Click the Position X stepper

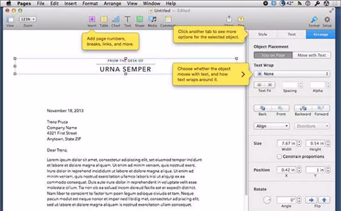pos(299,170)
